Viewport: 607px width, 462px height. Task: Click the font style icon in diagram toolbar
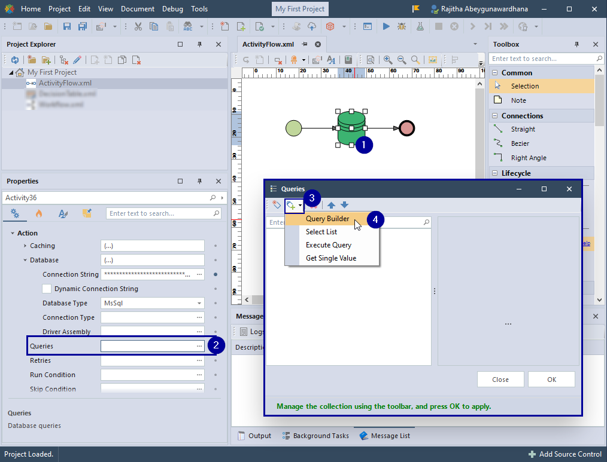331,60
